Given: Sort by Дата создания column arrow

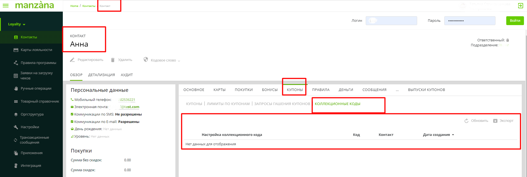Looking at the screenshot, I should (453, 135).
